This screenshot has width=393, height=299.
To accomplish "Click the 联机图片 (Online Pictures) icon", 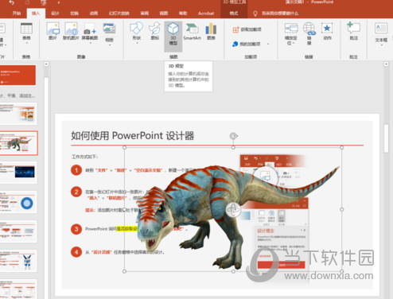I will tap(71, 31).
